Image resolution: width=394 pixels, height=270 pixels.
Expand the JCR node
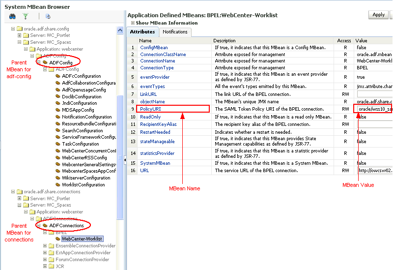[x=45, y=266]
